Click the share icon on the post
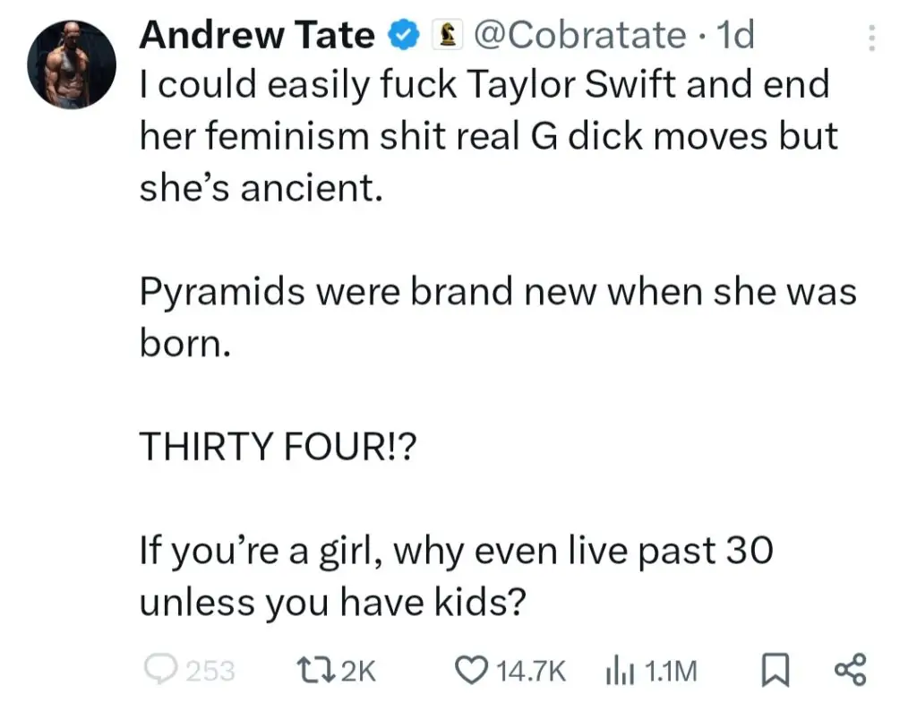Viewport: 917px width, 711px height. pyautogui.click(x=850, y=669)
